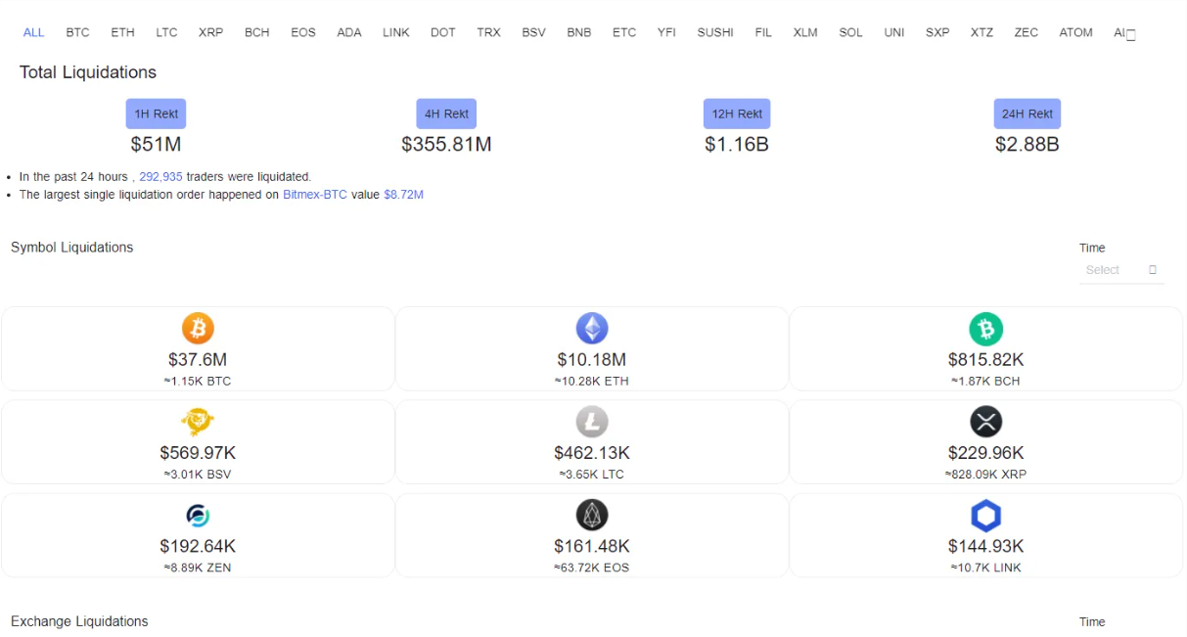Click the Ethereum diamond icon
The image size is (1187, 637).
tap(591, 328)
